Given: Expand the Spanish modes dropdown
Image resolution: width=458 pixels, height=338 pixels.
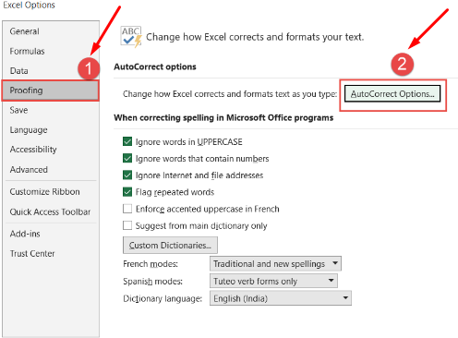Looking at the screenshot, I should click(273, 281).
